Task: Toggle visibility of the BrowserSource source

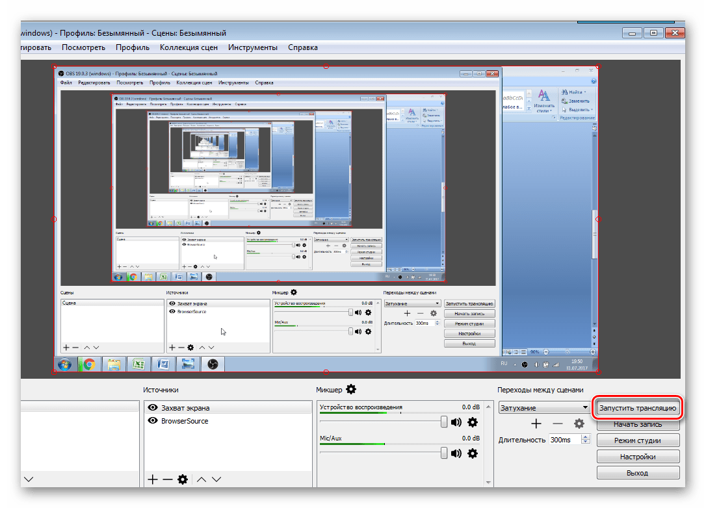Action: pos(153,421)
